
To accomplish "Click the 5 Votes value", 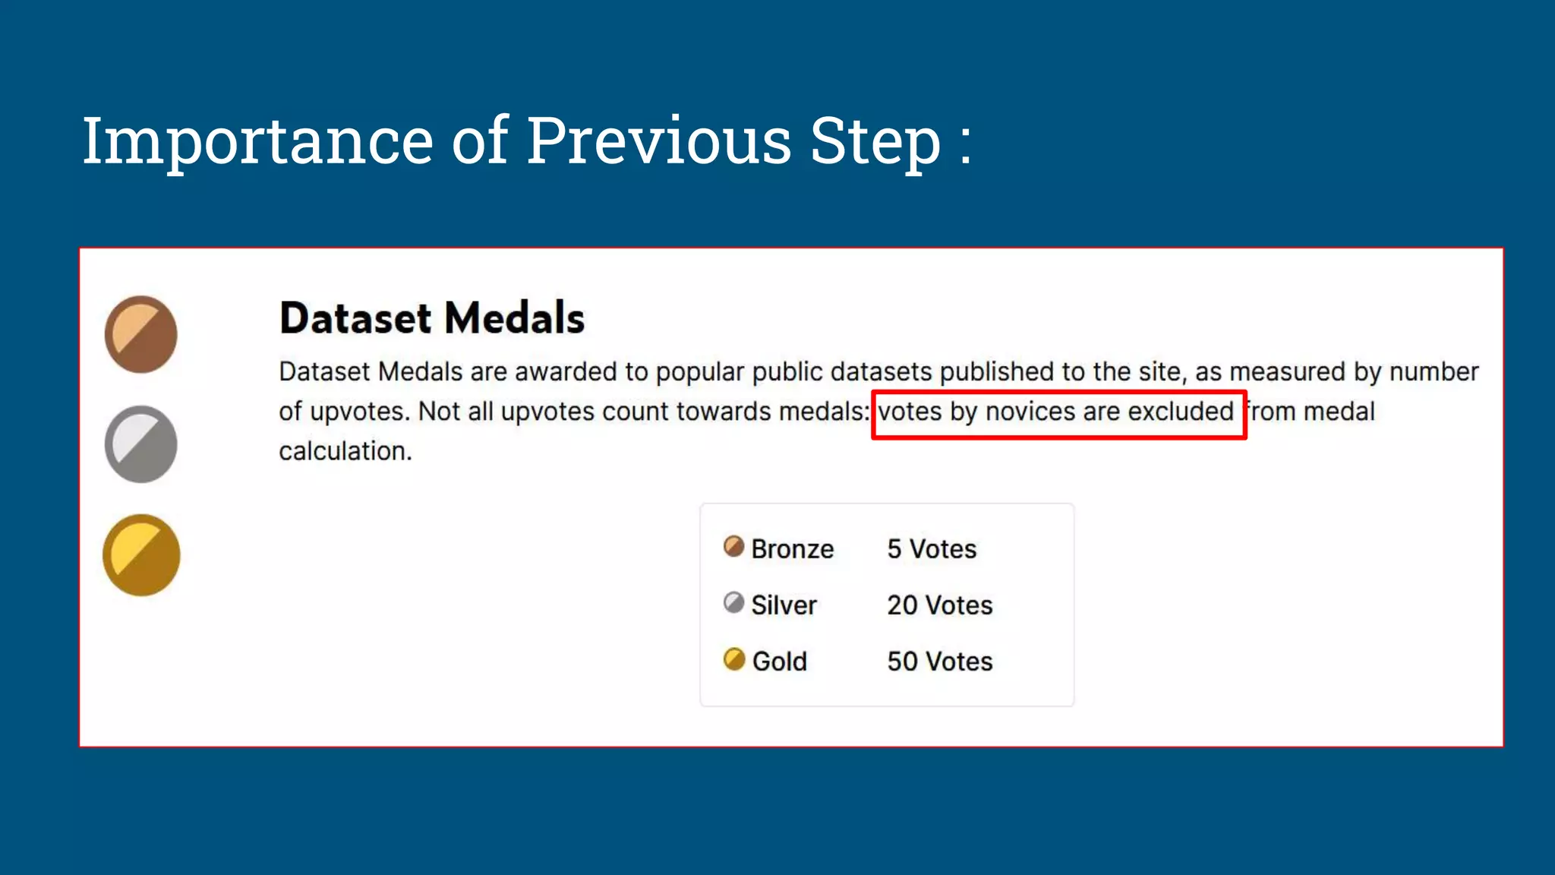I will pos(932,548).
